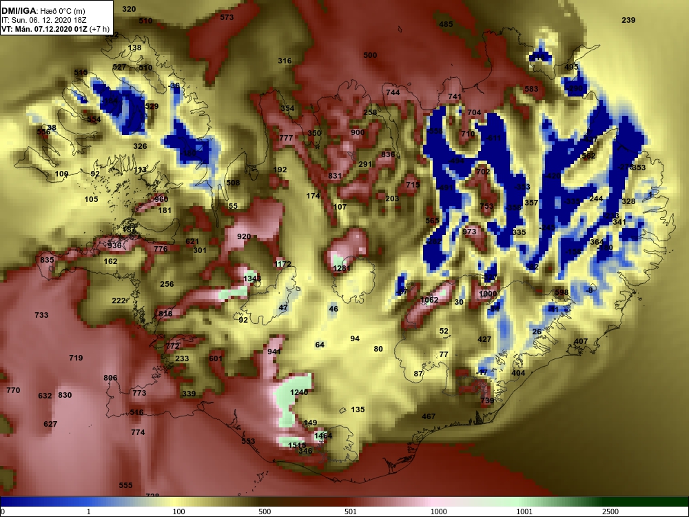This screenshot has height=517, width=689.
Task: Click map value 836
Action: pyautogui.click(x=388, y=154)
